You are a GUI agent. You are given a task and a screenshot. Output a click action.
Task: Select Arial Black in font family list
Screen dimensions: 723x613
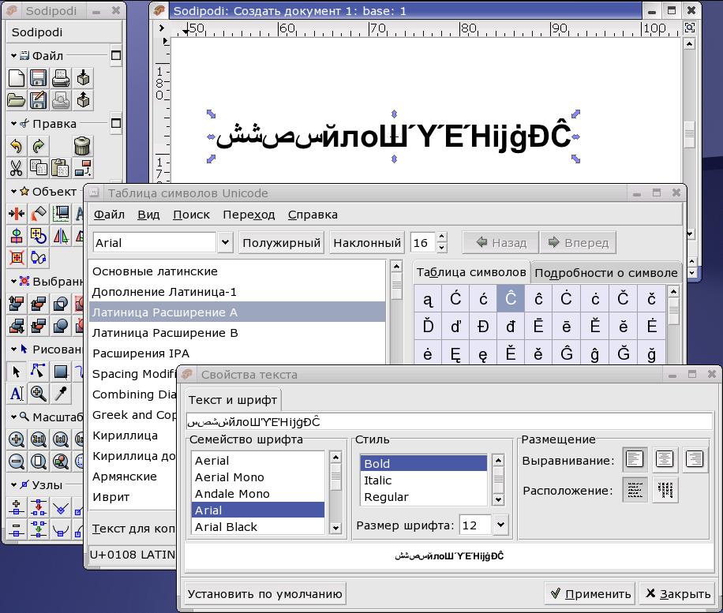pyautogui.click(x=258, y=527)
